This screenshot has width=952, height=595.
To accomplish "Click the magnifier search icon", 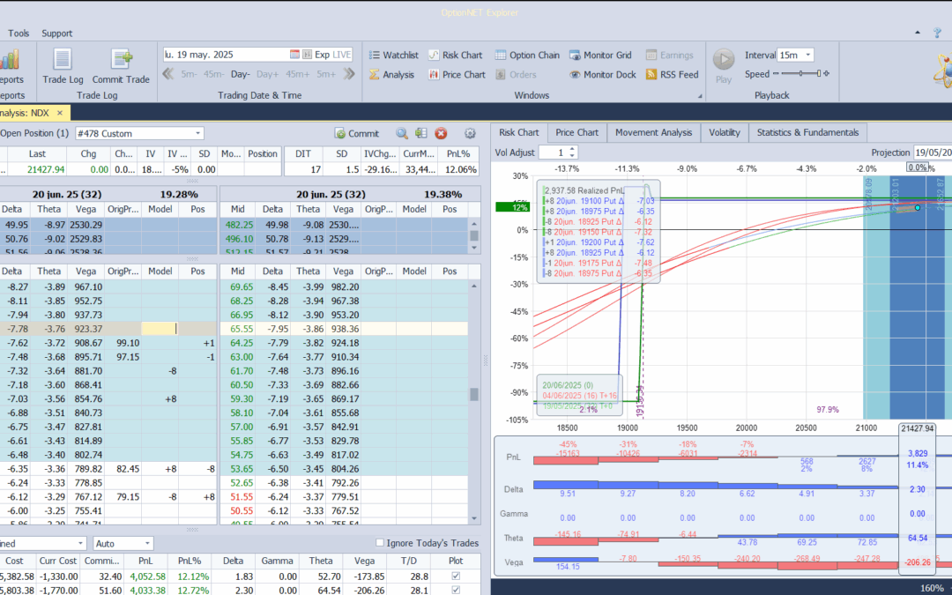I will [401, 133].
